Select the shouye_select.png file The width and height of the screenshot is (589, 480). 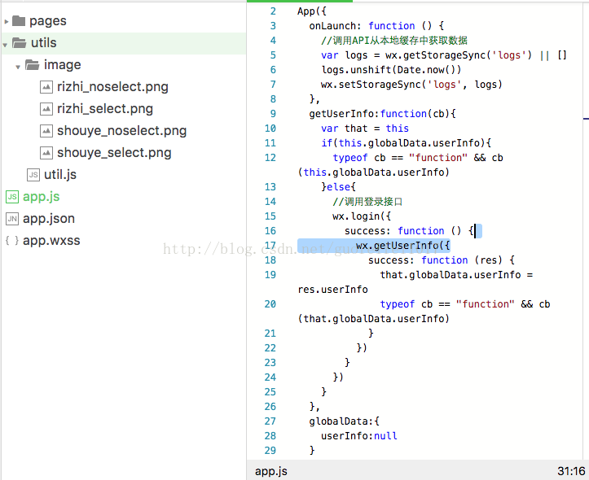[x=114, y=153]
